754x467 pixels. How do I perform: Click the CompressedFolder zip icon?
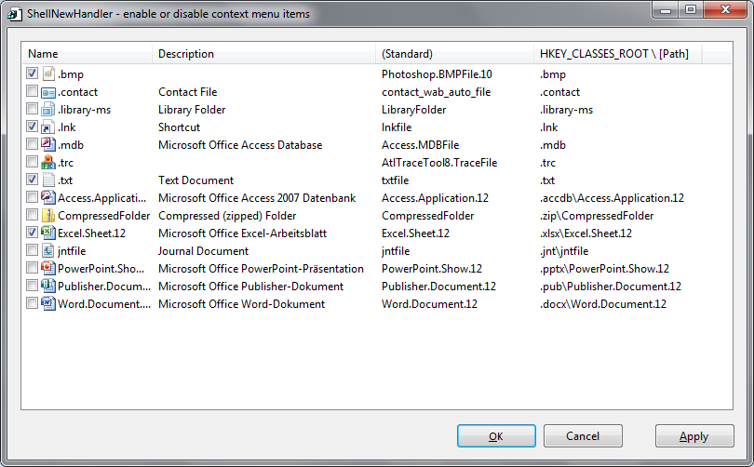point(48,215)
